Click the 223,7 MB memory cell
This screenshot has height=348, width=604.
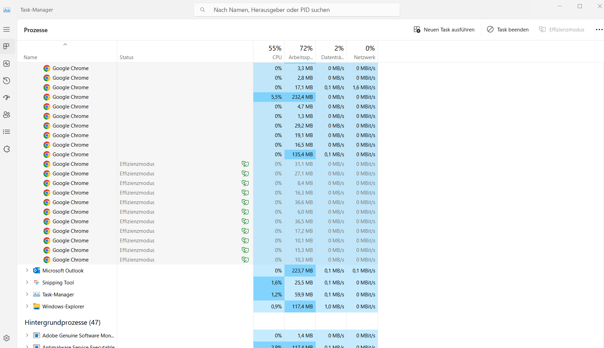[x=300, y=271]
